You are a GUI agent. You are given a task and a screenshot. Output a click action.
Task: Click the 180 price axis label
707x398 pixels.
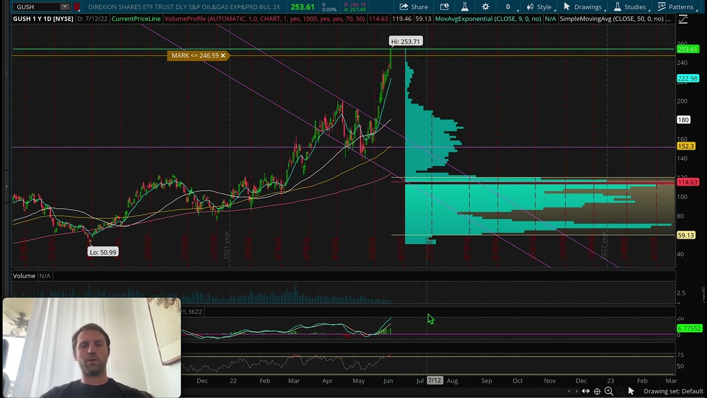[684, 120]
